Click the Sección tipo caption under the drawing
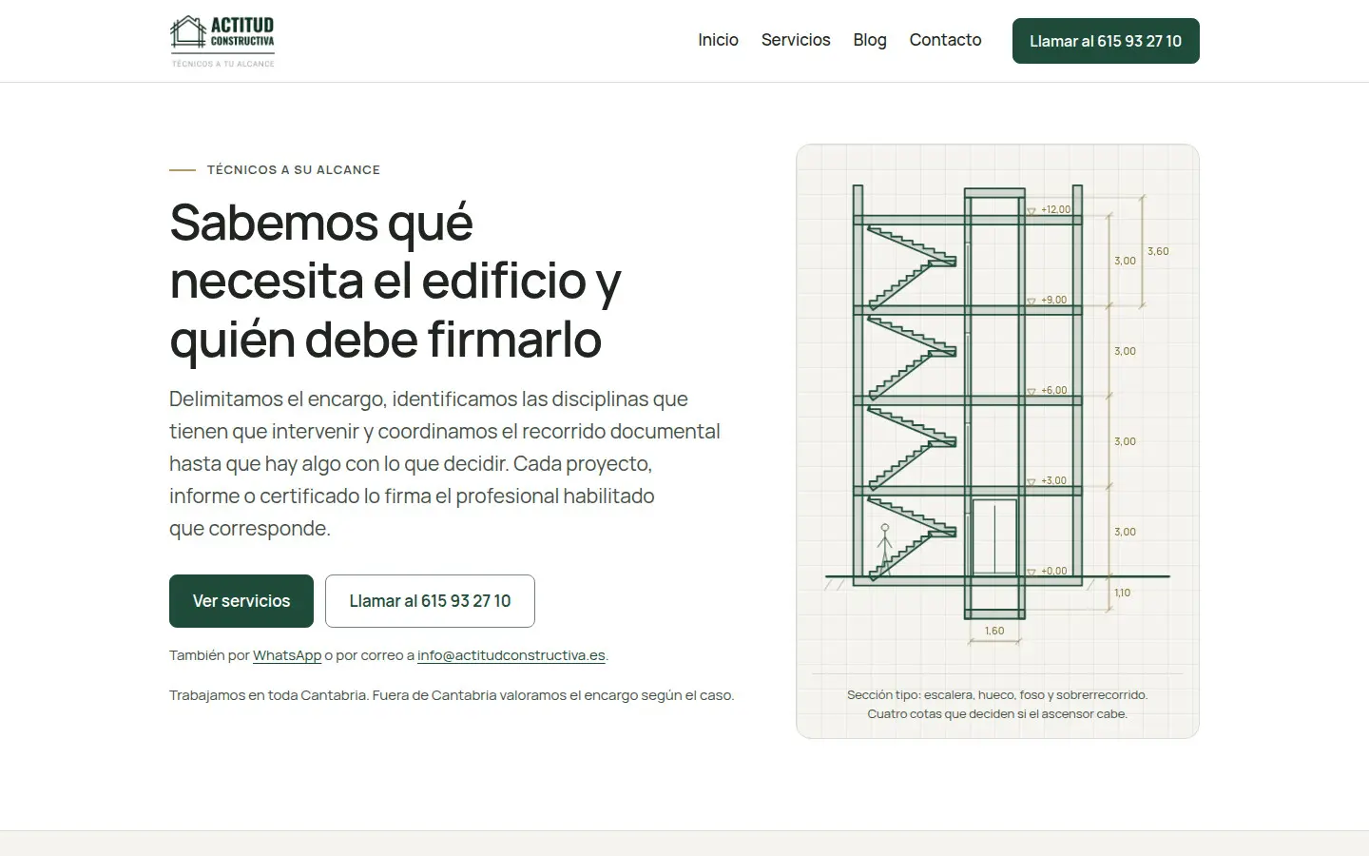The image size is (1369, 856). click(x=997, y=705)
